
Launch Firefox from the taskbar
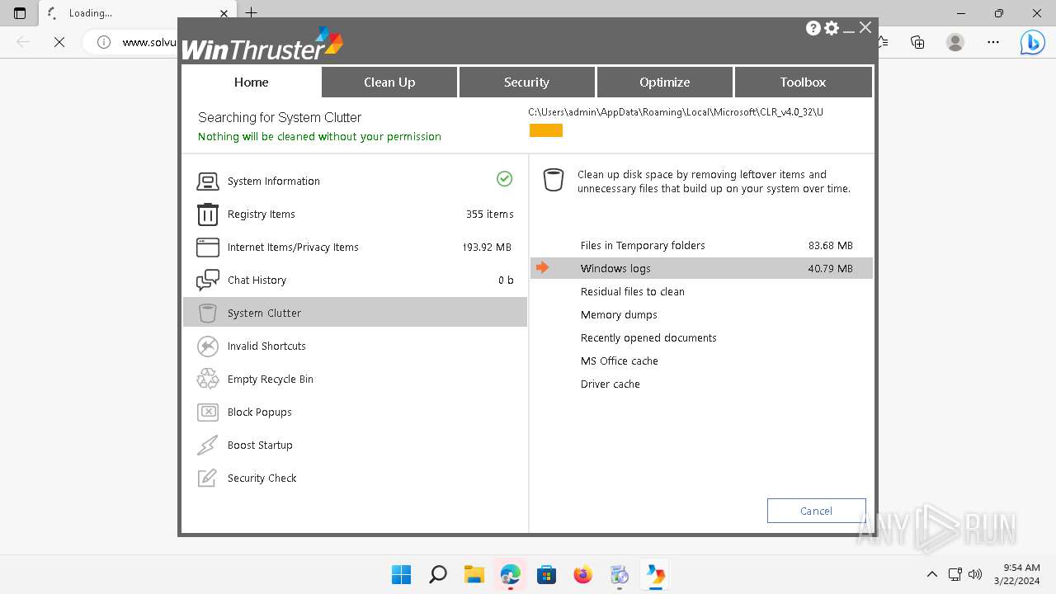(583, 574)
